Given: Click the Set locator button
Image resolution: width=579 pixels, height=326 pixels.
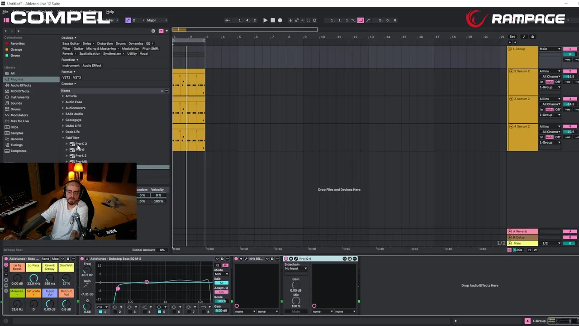Looking at the screenshot, I should pyautogui.click(x=513, y=37).
